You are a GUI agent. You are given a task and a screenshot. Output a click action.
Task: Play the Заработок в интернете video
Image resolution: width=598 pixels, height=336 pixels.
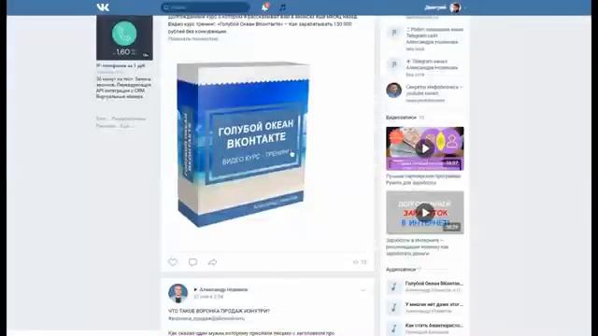[x=425, y=213]
